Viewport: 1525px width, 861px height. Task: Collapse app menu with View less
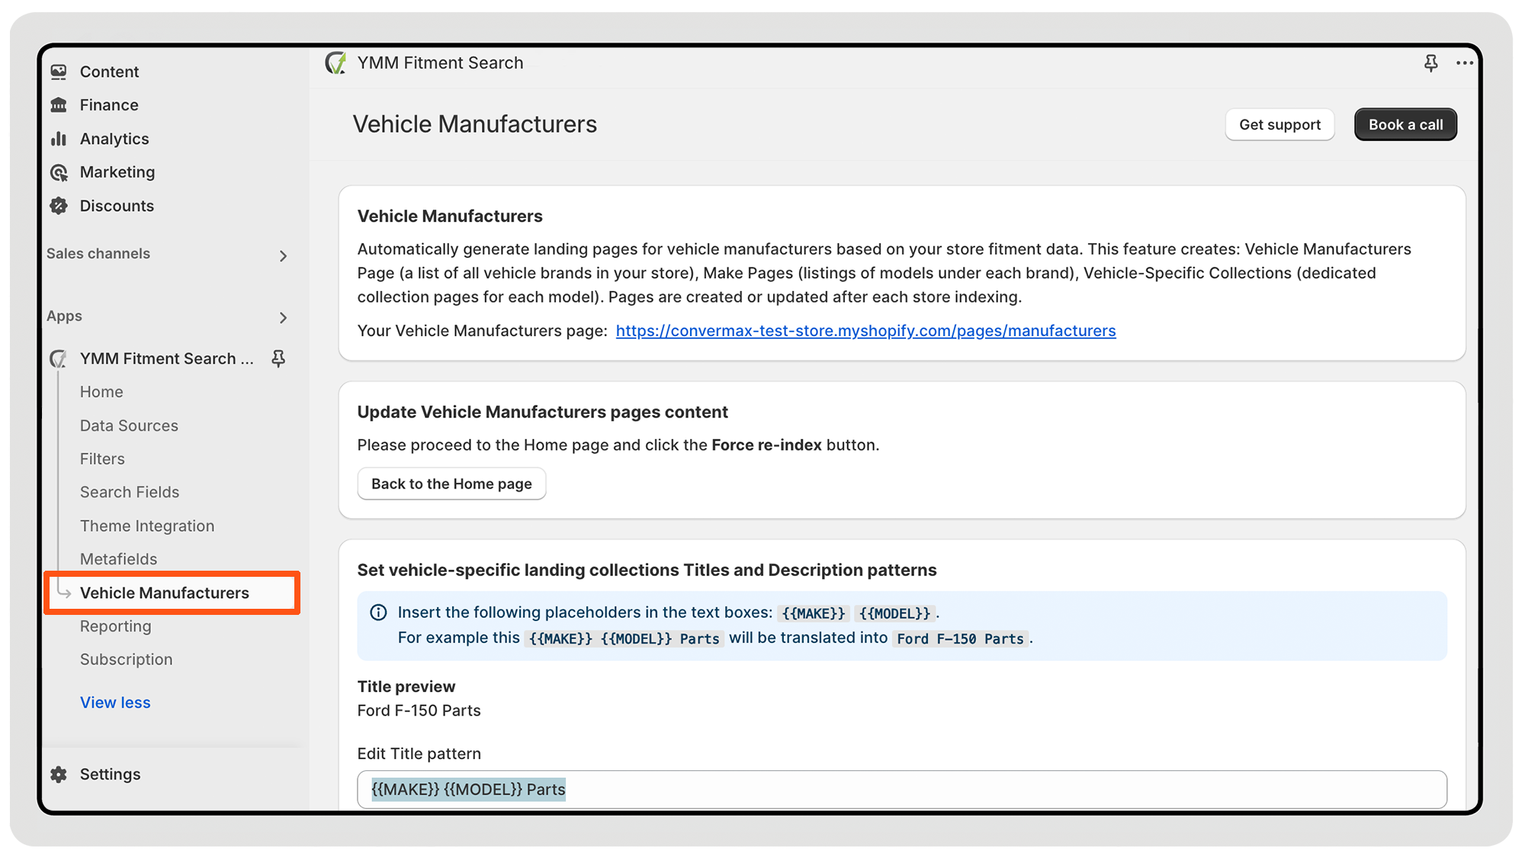point(115,703)
